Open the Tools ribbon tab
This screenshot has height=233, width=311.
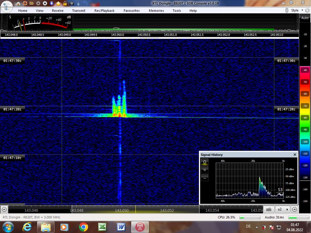[x=177, y=11]
